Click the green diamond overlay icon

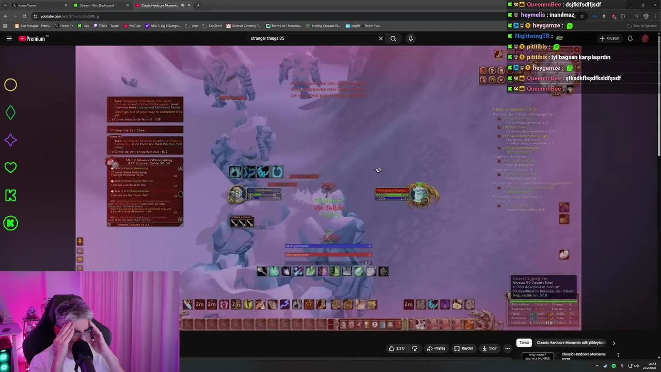(10, 112)
